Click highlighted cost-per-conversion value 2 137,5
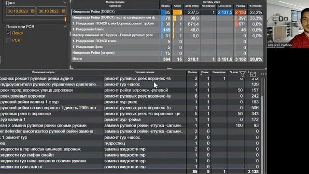Screen dimensions: 309x174 [225, 13]
